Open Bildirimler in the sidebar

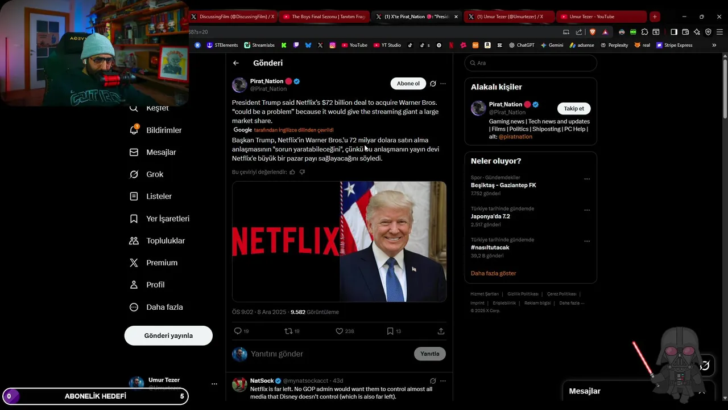click(x=156, y=130)
